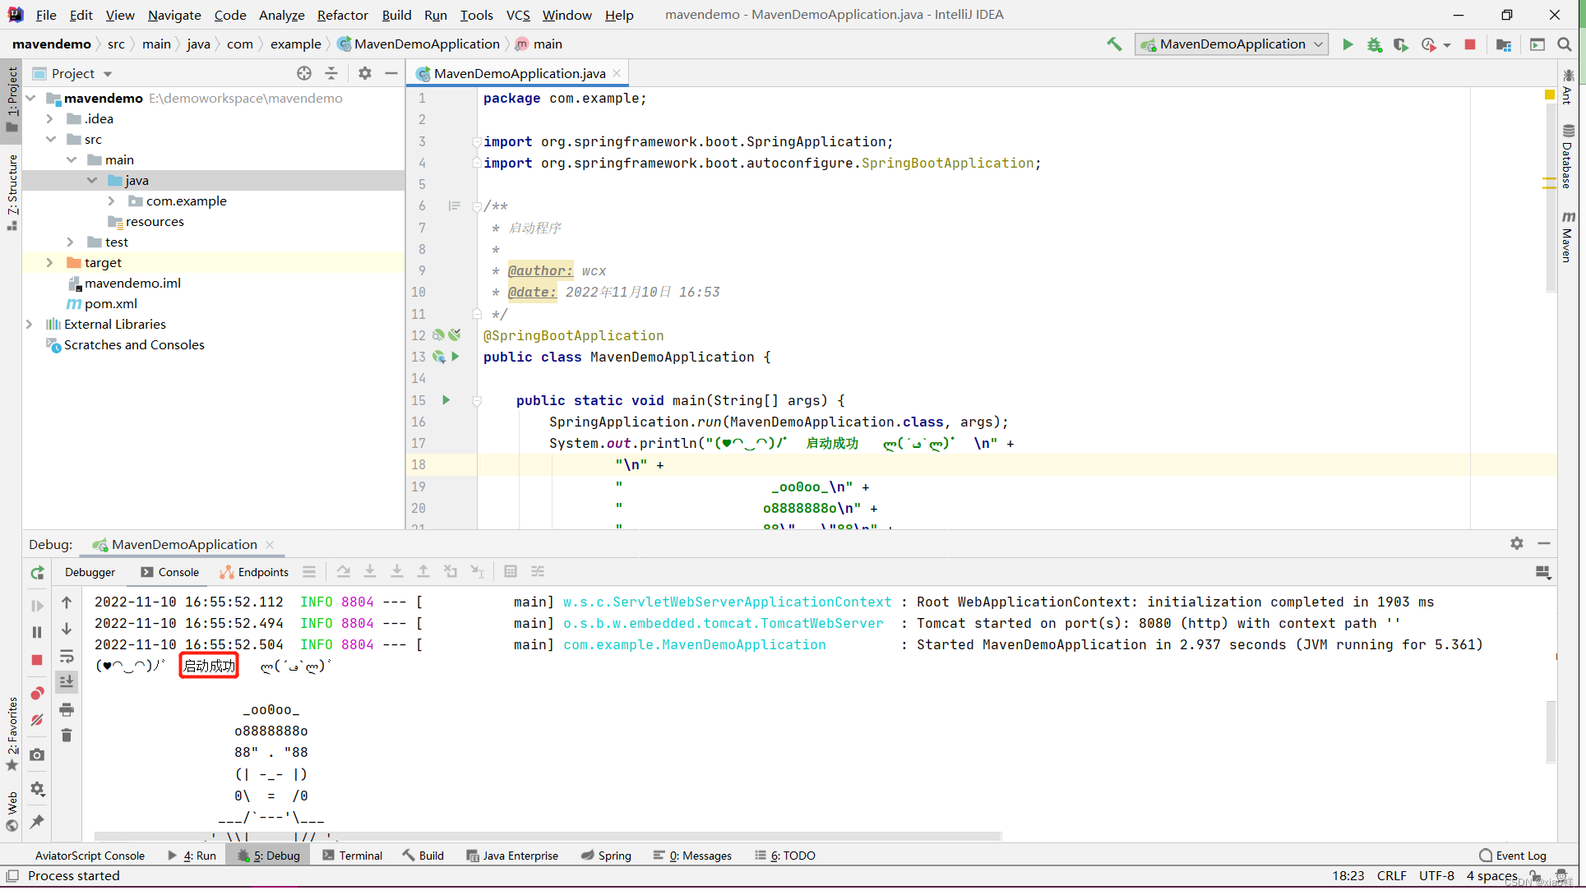The width and height of the screenshot is (1586, 895).
Task: Toggle scroll to end of console
Action: [x=67, y=681]
